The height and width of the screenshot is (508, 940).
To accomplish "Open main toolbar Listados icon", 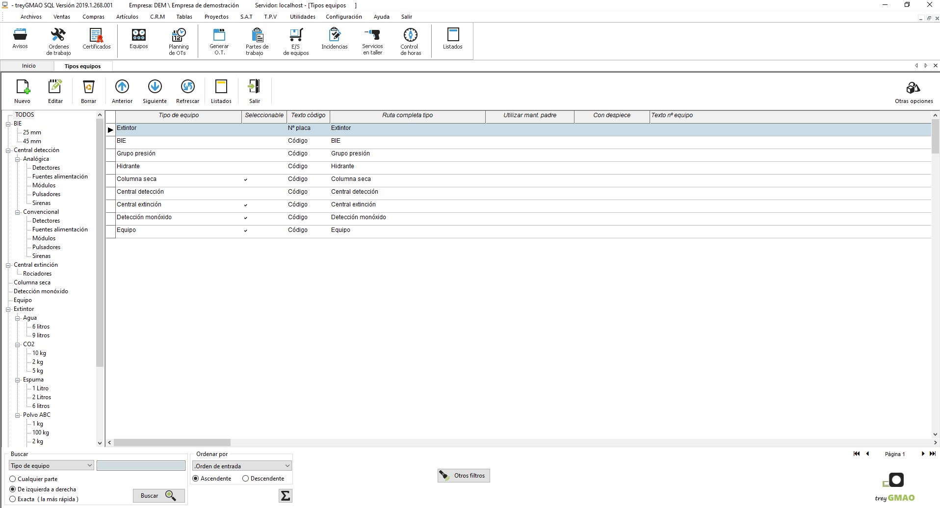I will point(453,39).
